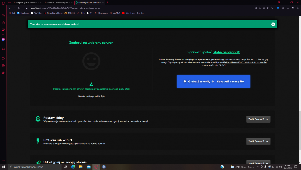Launch Microsoft Edge from the taskbar

73,167
